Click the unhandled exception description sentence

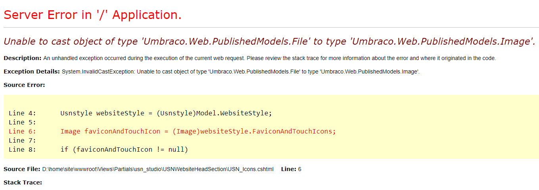point(269,58)
